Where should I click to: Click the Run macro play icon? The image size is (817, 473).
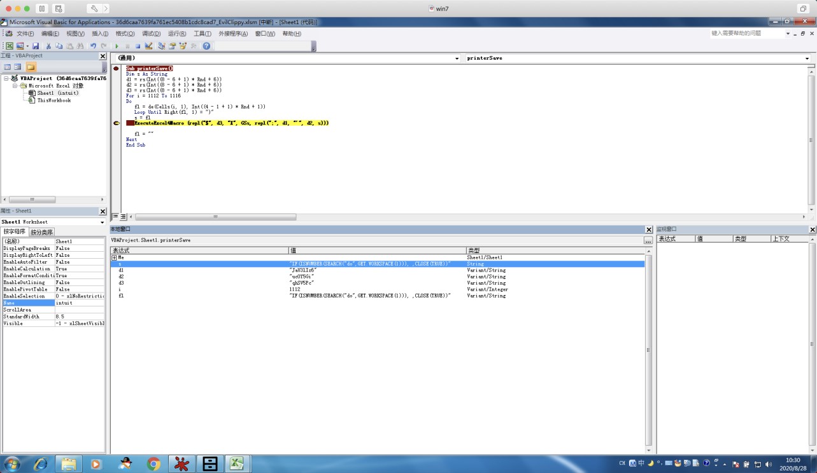[x=117, y=46]
